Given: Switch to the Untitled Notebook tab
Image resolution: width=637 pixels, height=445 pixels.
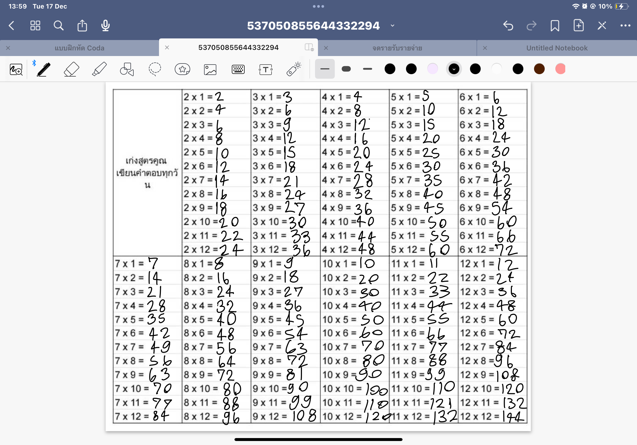Looking at the screenshot, I should tap(556, 48).
